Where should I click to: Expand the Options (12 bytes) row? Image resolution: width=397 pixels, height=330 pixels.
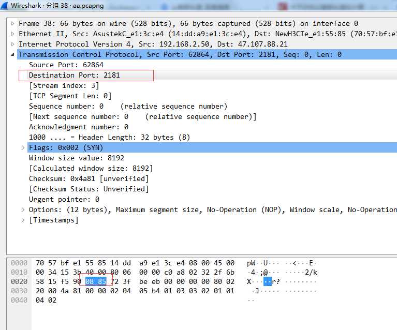click(23, 209)
